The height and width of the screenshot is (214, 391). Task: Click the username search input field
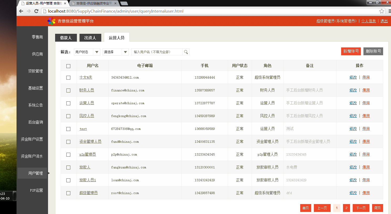[157, 52]
